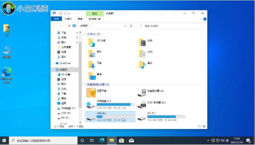The height and width of the screenshot is (145, 255).
Task: Toggle the 英 input method indicator
Action: click(x=227, y=141)
